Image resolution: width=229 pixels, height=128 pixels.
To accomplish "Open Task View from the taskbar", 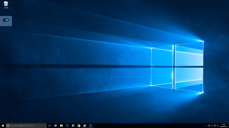I will tap(49, 126).
